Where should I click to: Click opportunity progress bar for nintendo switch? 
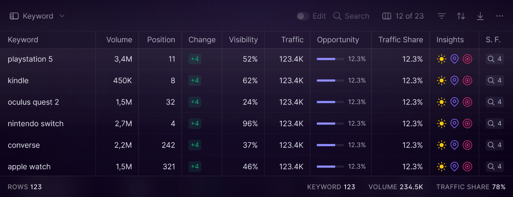[x=330, y=123]
